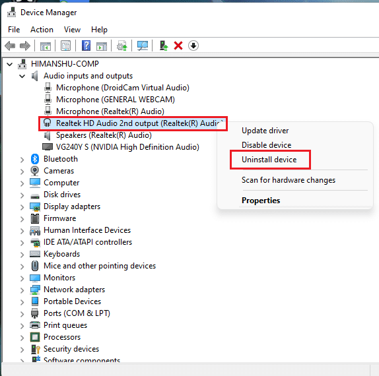This screenshot has width=379, height=376.
Task: Select Microphone (DroidCam Virtual Audio)
Action: pos(123,88)
